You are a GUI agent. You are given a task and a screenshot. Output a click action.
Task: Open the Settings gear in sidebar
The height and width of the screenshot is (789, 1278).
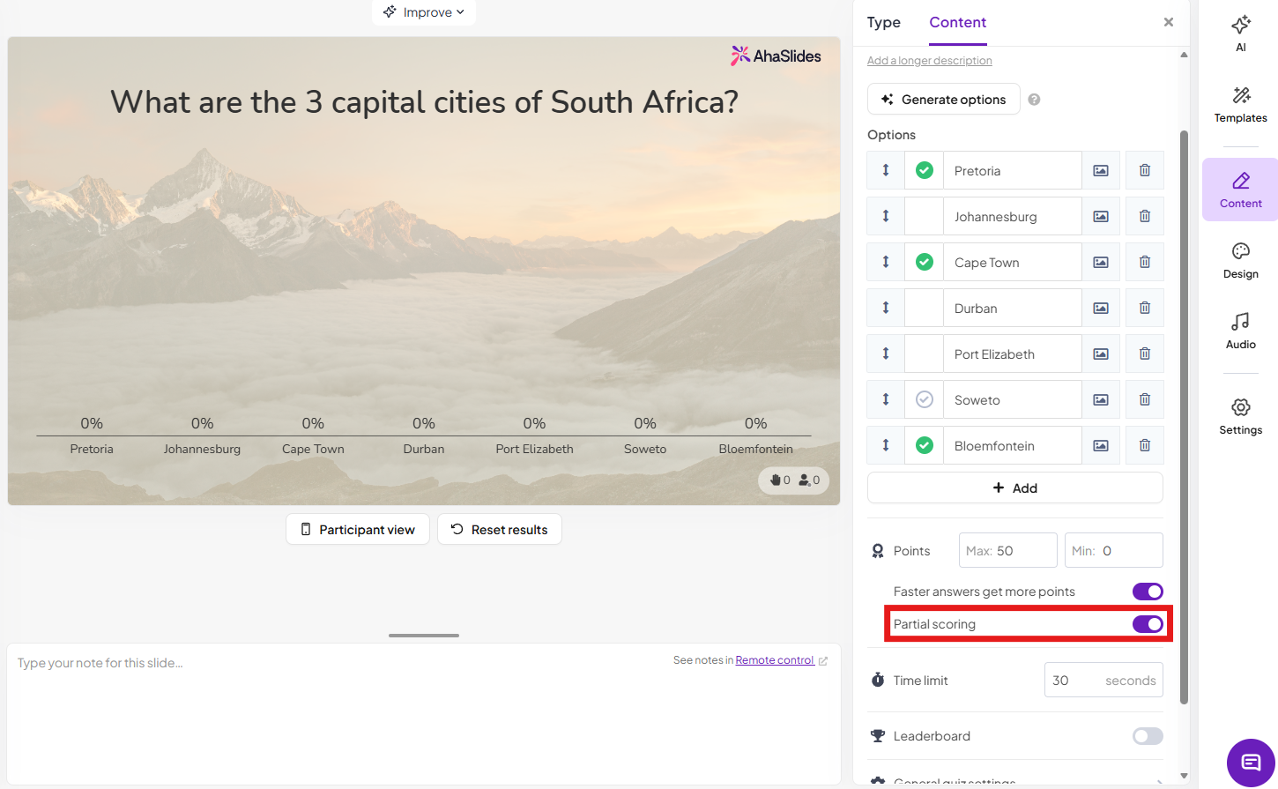pos(1240,416)
